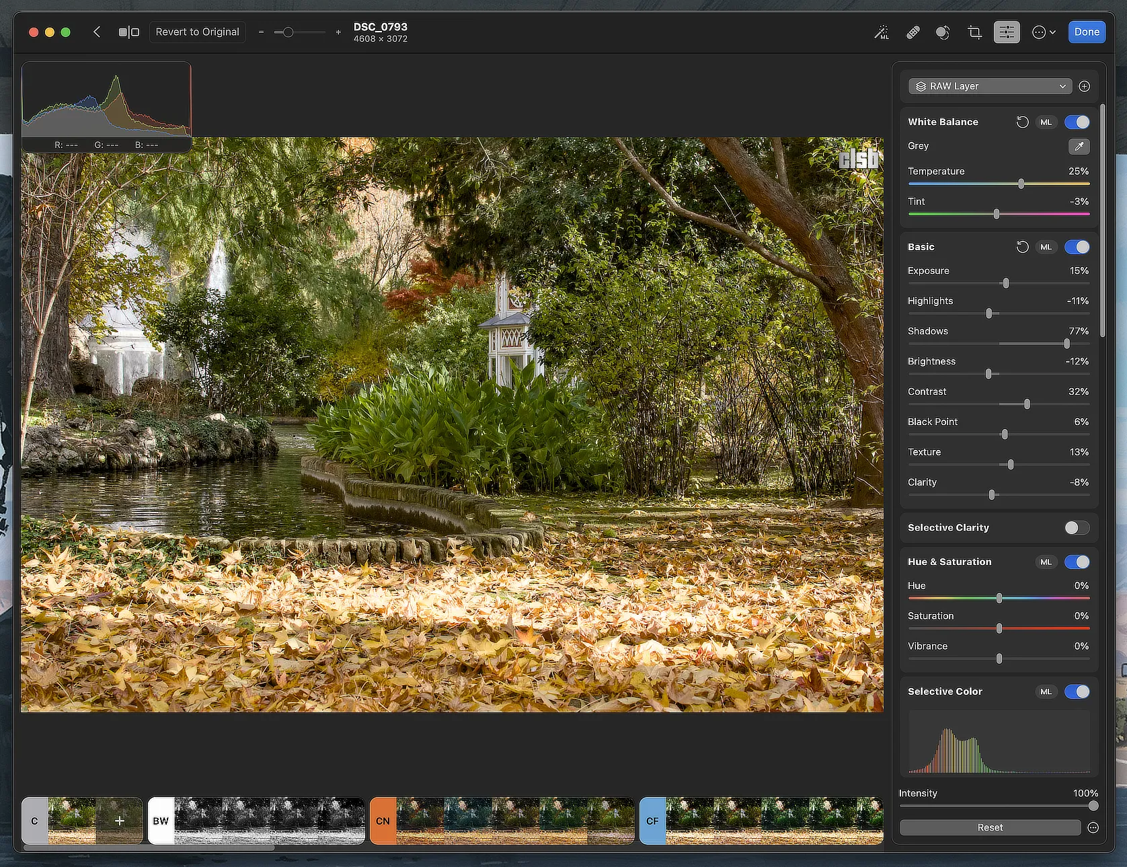Image resolution: width=1127 pixels, height=867 pixels.
Task: Click the plus icon beside RAW Layer
Action: (1084, 87)
